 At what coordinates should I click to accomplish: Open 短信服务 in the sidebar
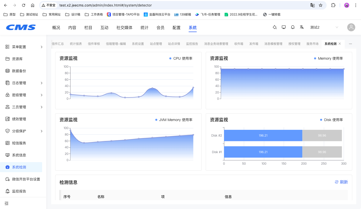(x=19, y=143)
